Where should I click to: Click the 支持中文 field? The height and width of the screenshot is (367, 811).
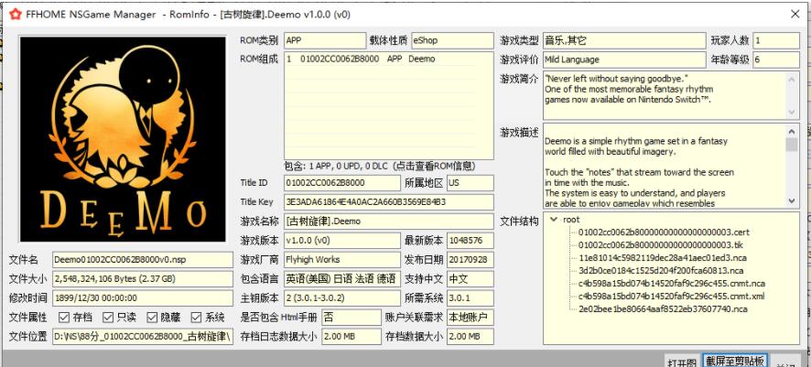(470, 278)
